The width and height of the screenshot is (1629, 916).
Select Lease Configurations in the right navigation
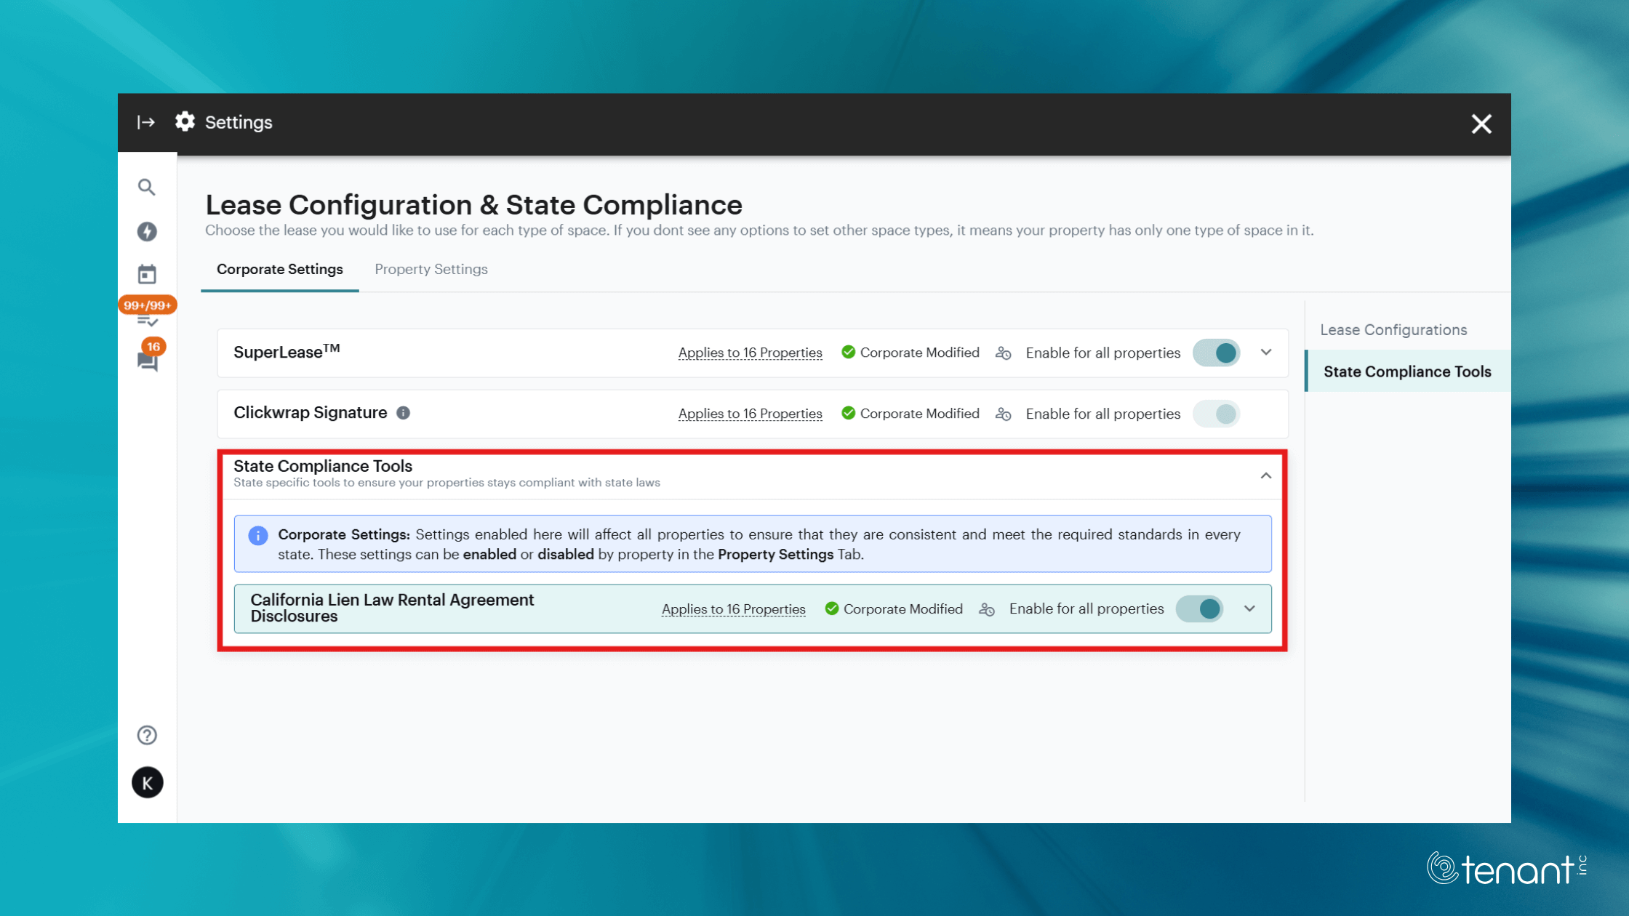[1393, 329]
